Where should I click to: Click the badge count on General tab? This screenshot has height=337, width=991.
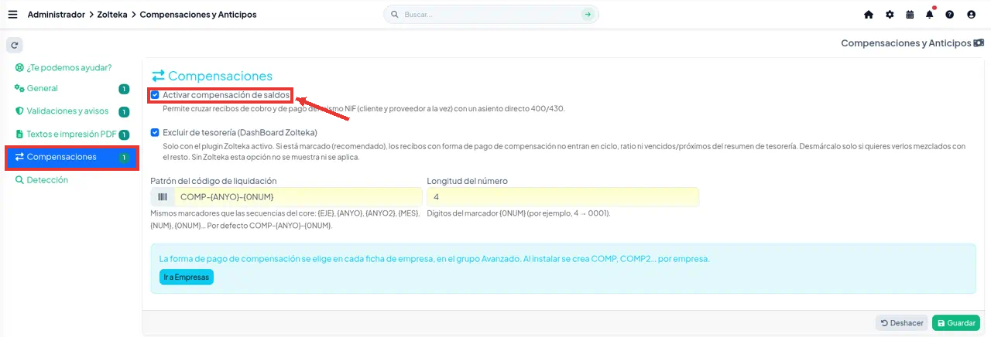pos(124,89)
